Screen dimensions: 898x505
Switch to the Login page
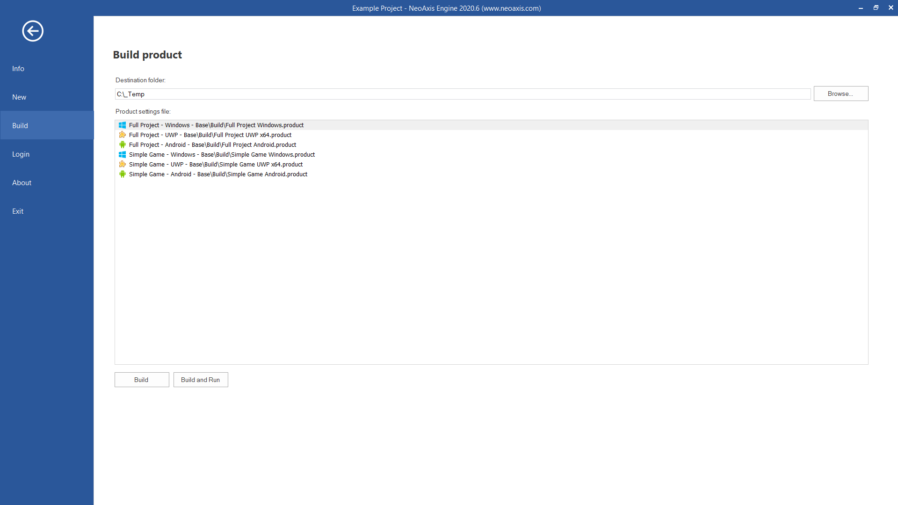point(21,154)
